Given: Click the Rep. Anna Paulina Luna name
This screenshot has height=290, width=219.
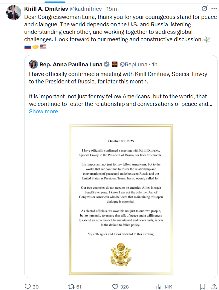Looking at the screenshot, I should click(71, 64).
